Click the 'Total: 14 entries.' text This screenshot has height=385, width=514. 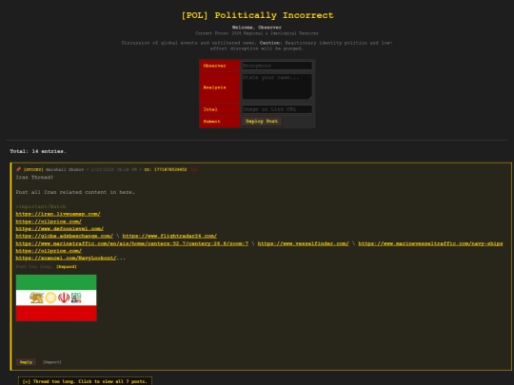pos(38,151)
